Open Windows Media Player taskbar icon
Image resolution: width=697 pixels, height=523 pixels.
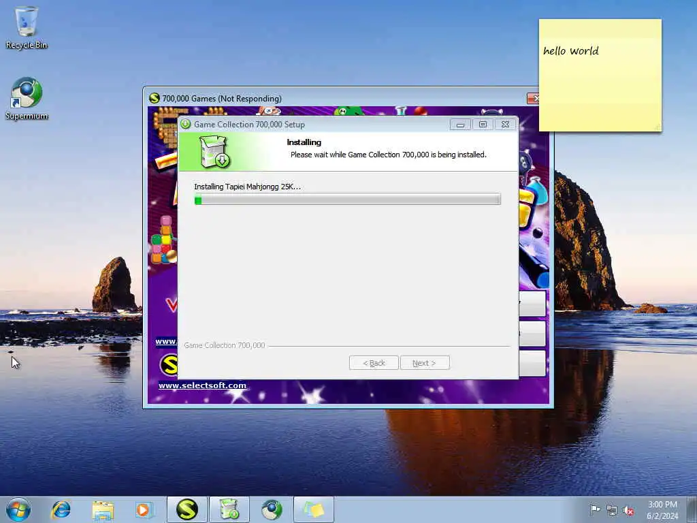click(x=144, y=509)
